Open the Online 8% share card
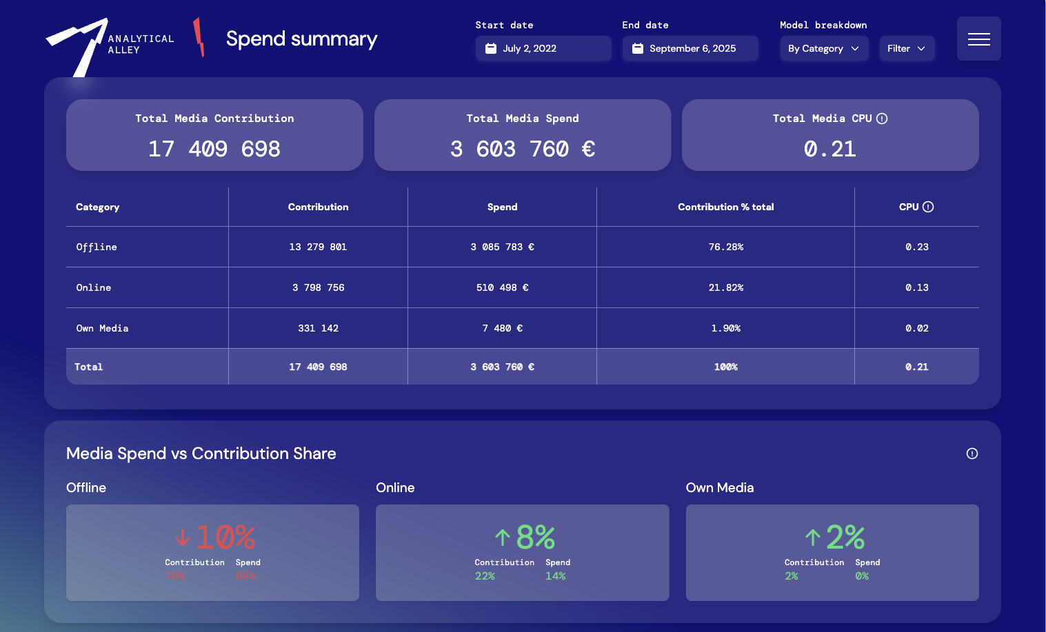1046x632 pixels. tap(522, 552)
